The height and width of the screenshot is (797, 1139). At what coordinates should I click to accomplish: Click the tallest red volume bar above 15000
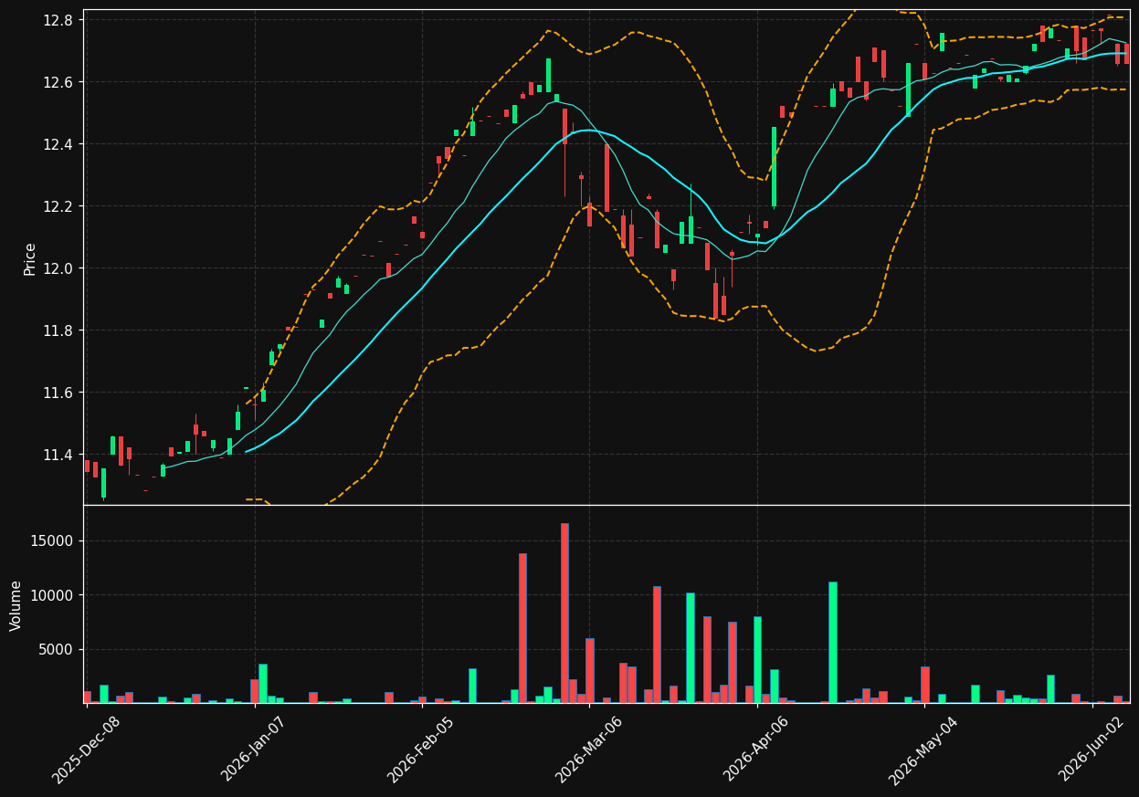tap(564, 613)
